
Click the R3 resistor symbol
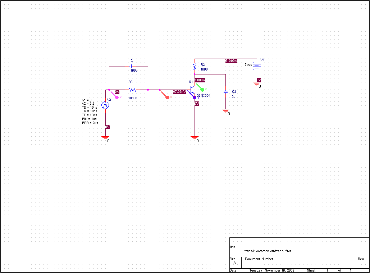132,90
